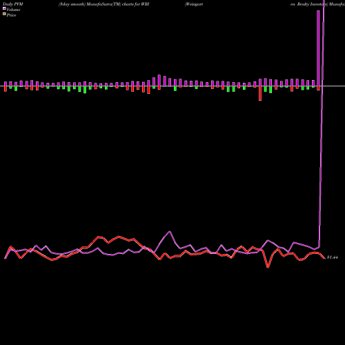This screenshot has height=345, width=345.
Task: Click the lowest dip of the red price line
Action: click(268, 267)
